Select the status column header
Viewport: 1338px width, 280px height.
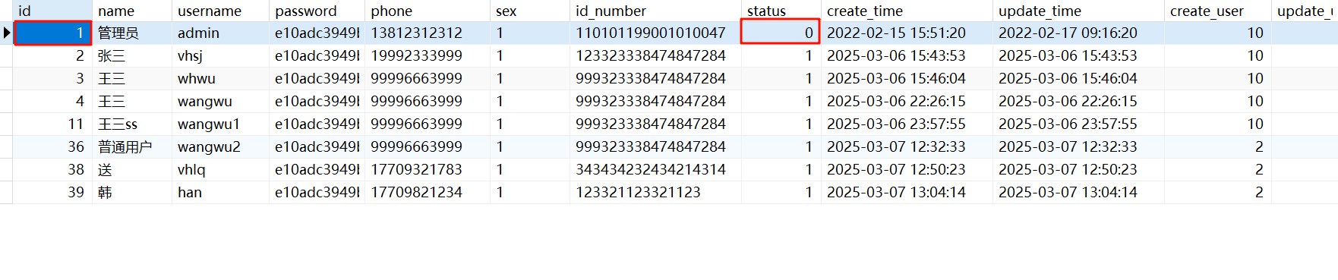coord(781,11)
